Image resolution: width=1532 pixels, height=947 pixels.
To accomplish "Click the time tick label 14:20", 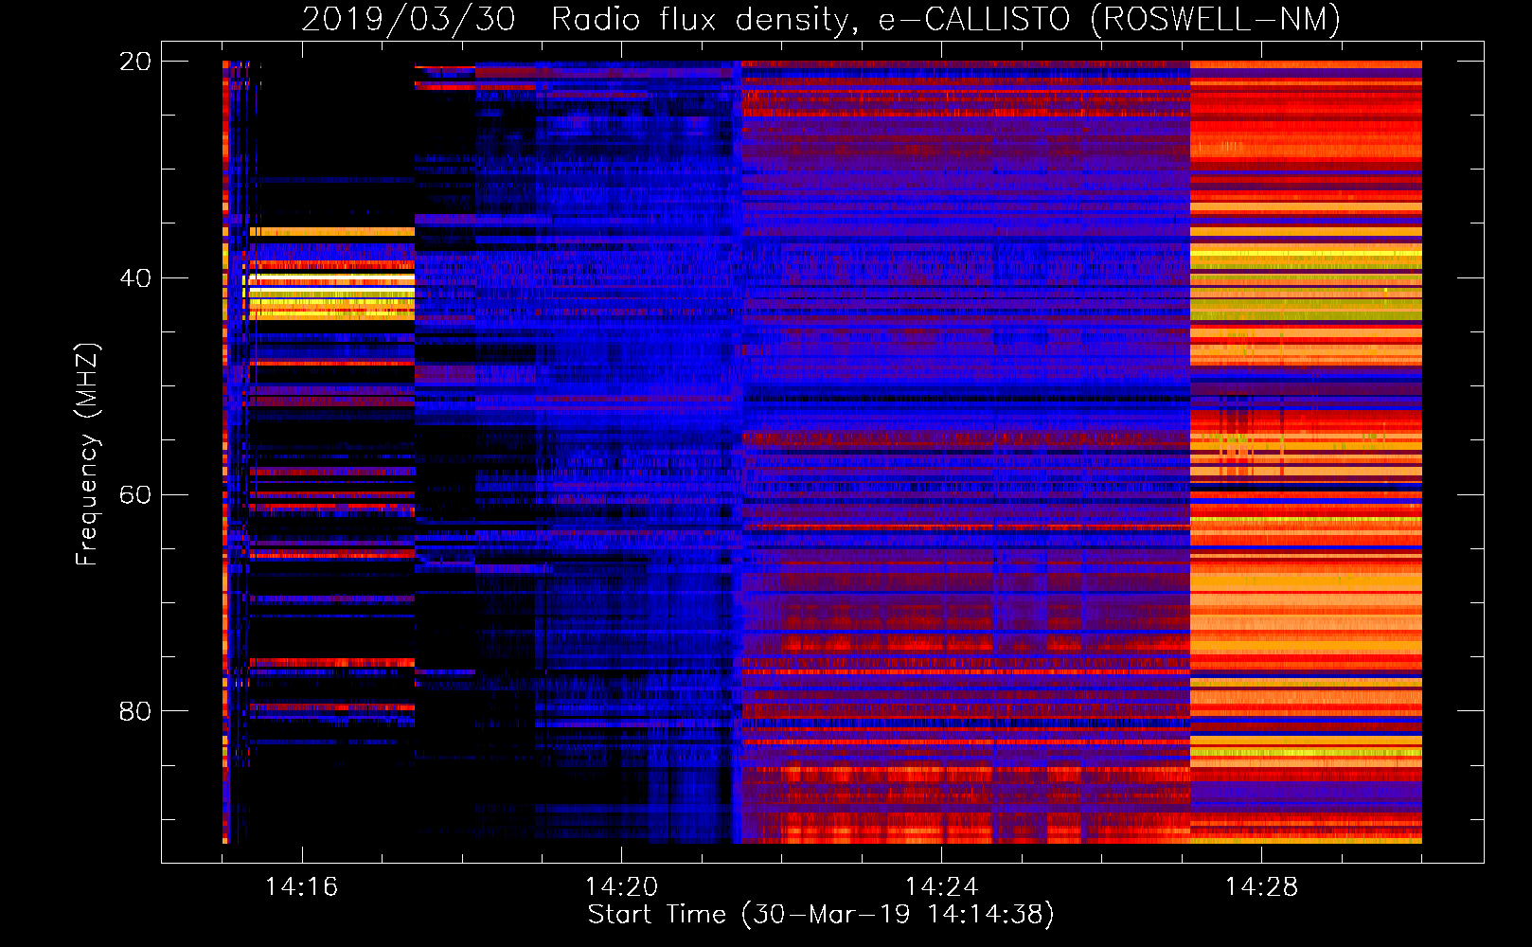I will click(x=621, y=887).
